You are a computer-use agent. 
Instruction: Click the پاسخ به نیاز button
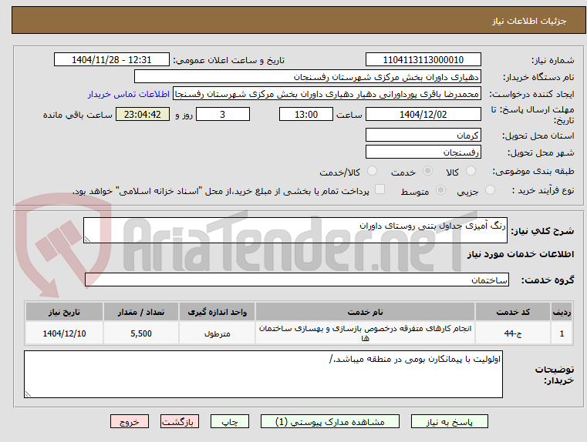pyautogui.click(x=449, y=421)
